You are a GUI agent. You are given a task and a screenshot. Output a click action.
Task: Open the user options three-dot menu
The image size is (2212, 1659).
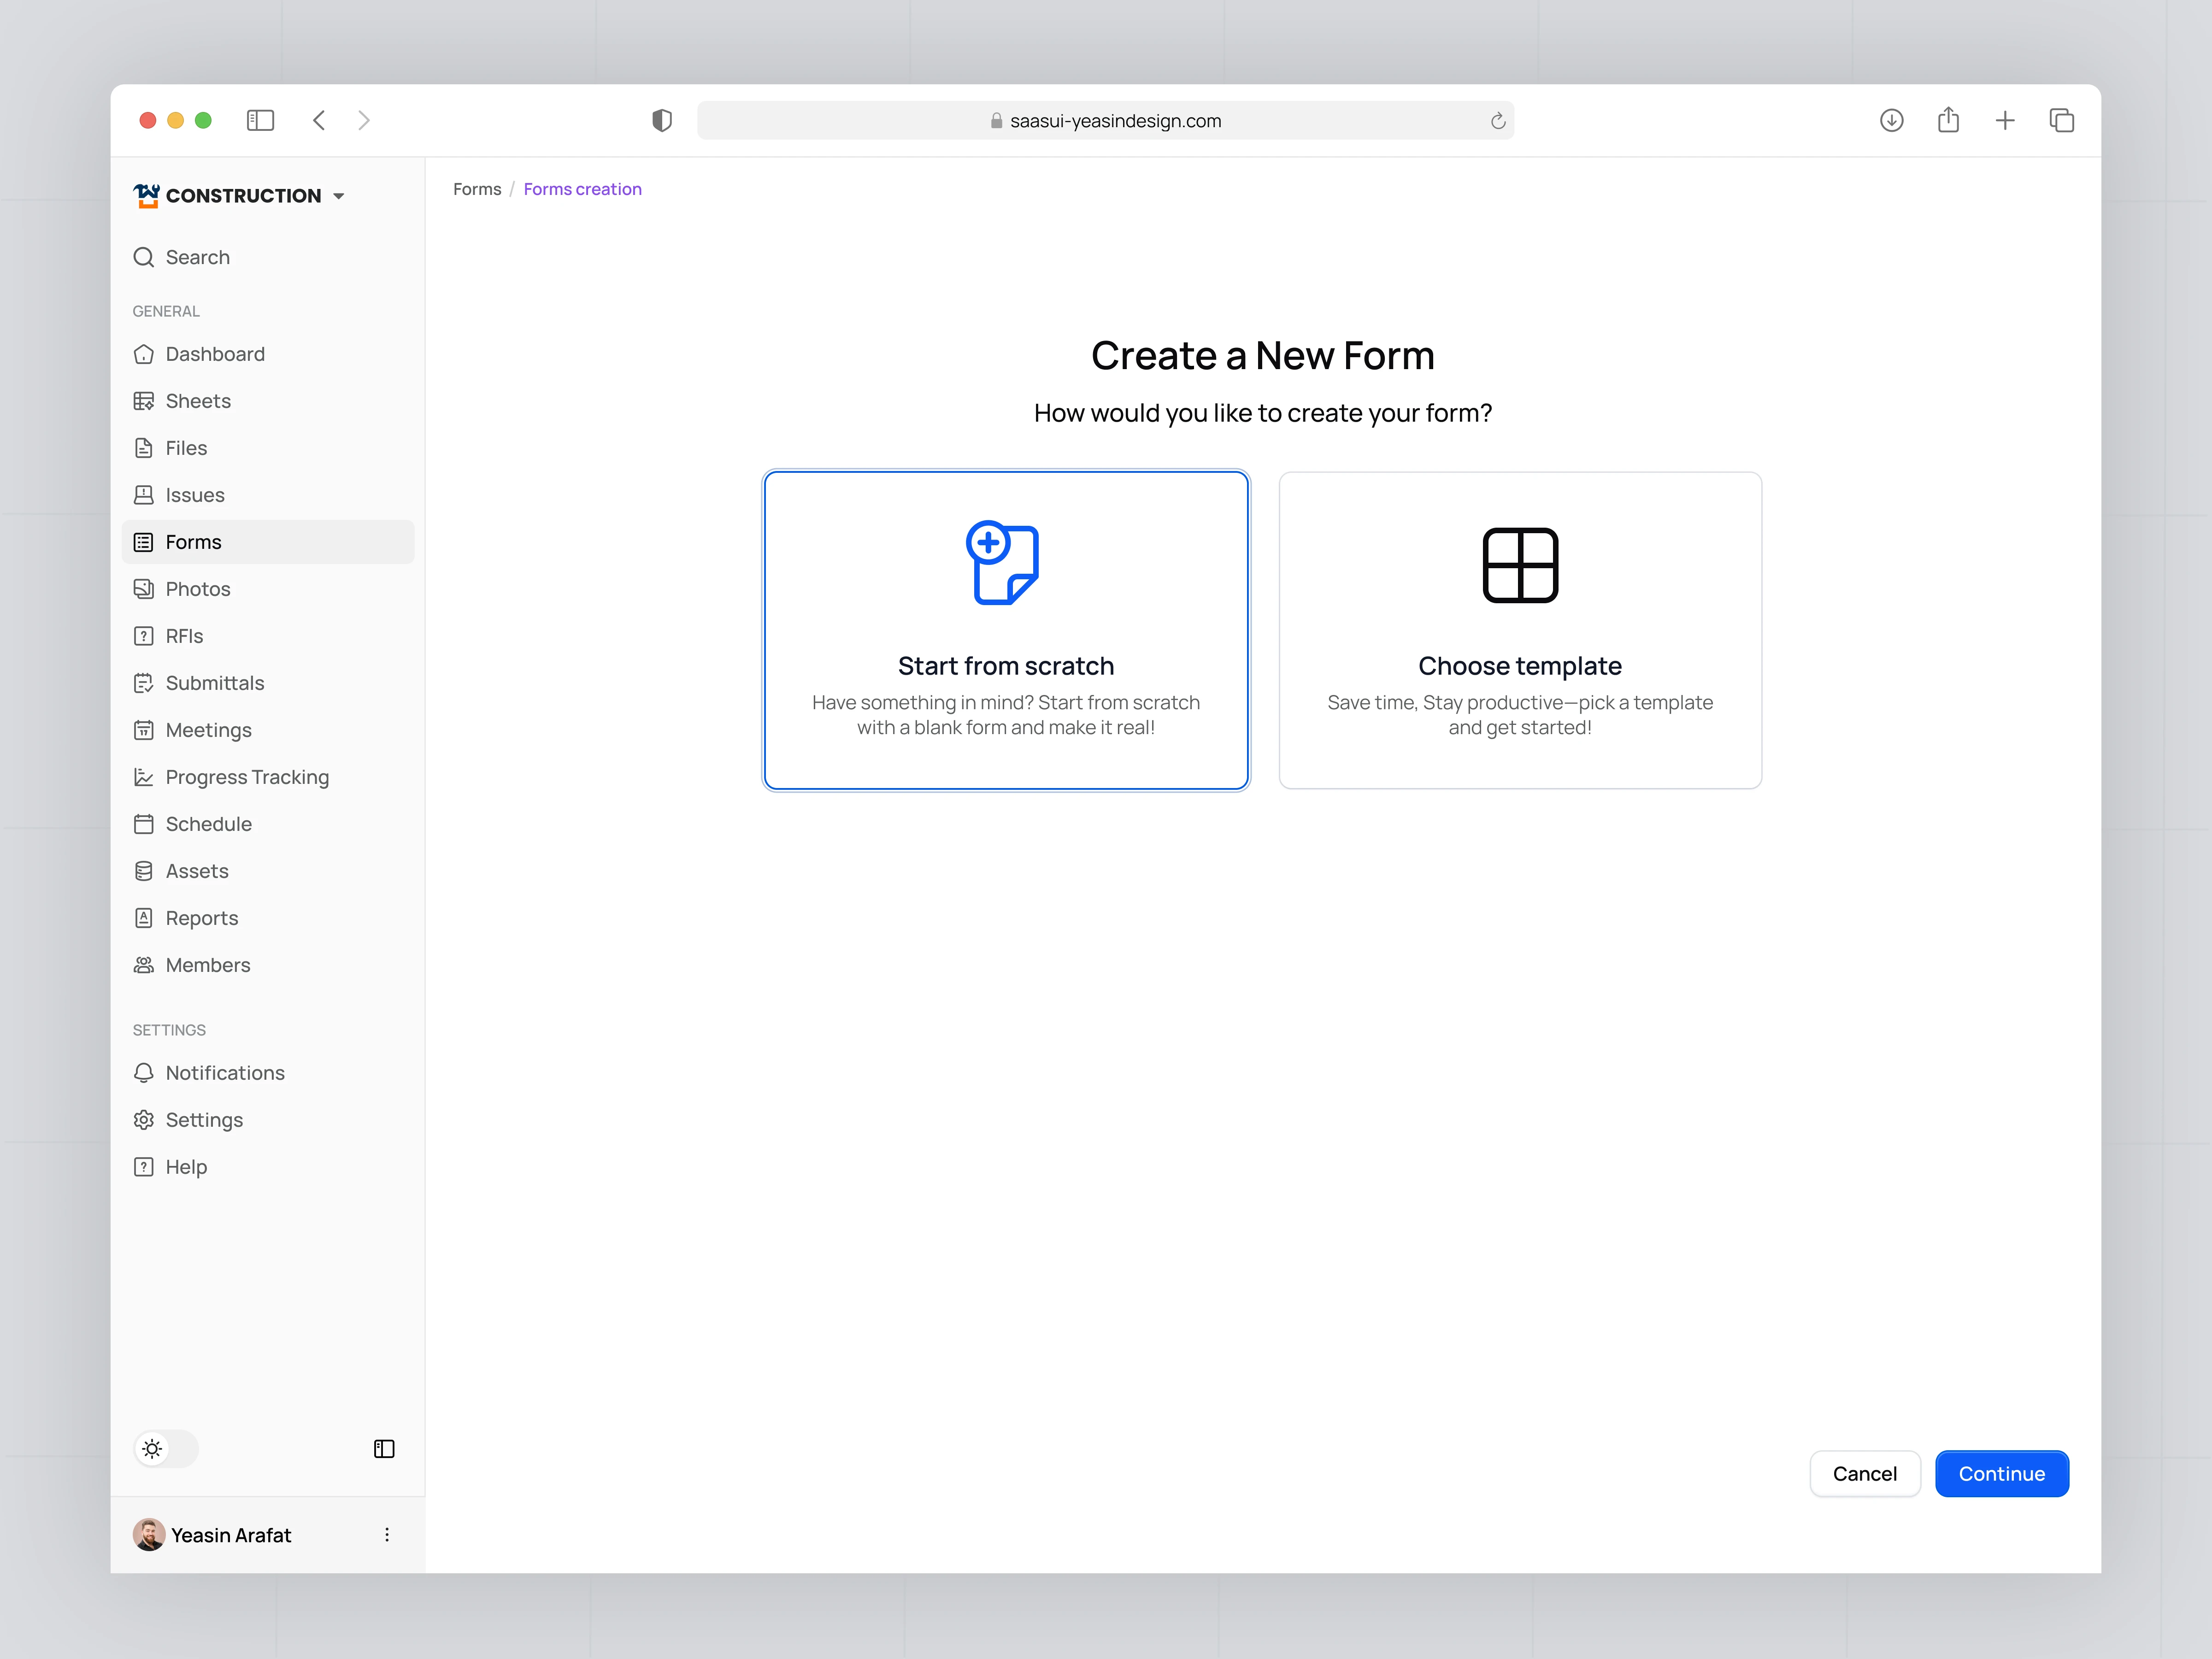click(387, 1535)
